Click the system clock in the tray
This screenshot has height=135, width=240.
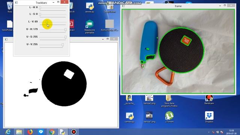click(x=231, y=132)
